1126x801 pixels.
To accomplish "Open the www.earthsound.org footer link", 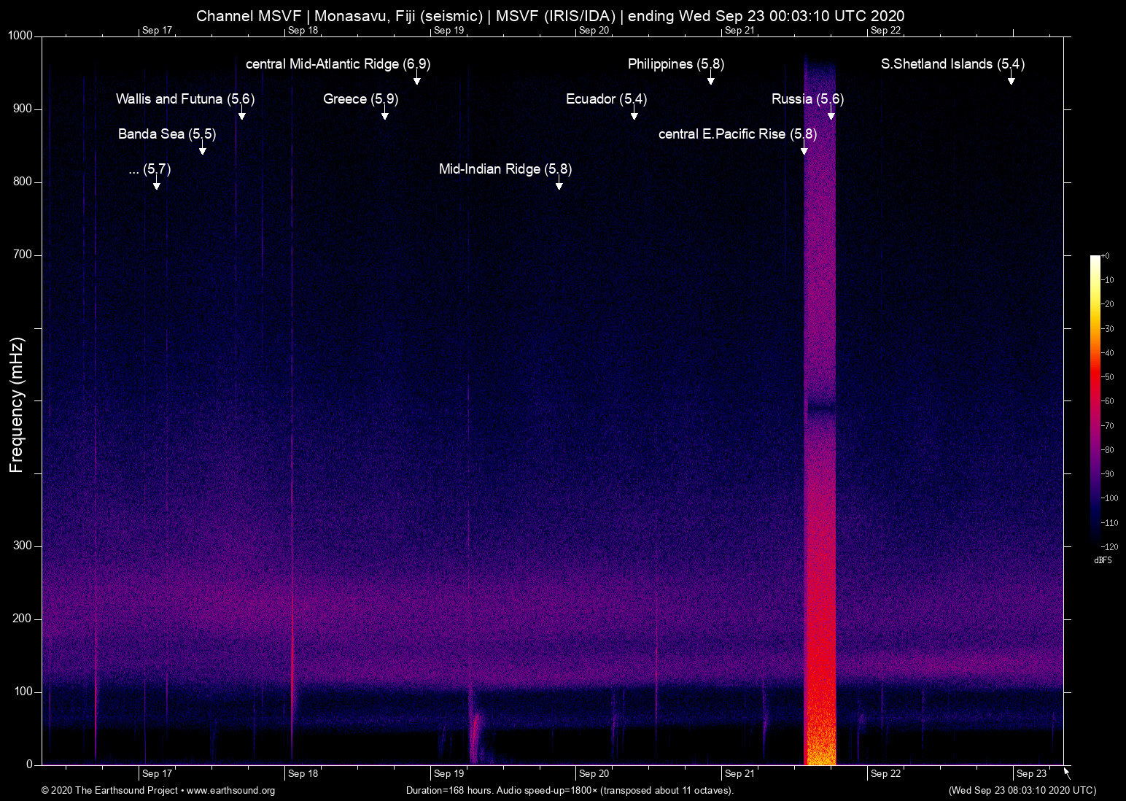I will [230, 791].
